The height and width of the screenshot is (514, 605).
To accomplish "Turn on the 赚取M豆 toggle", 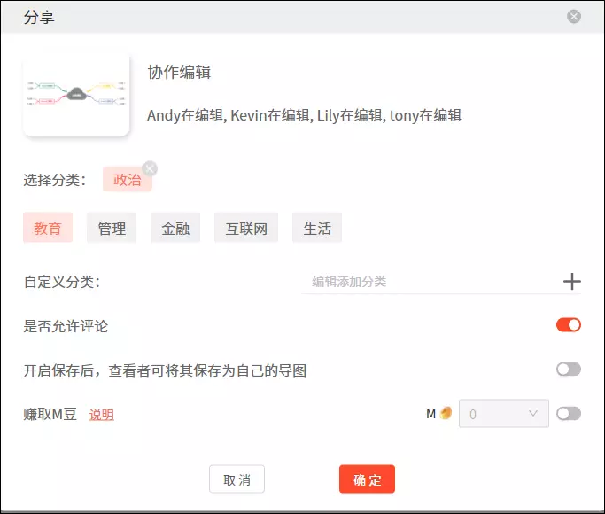I will [x=568, y=413].
